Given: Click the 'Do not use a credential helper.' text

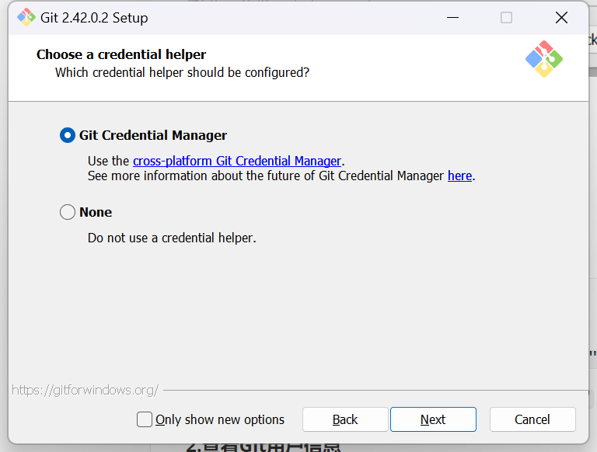Looking at the screenshot, I should [172, 238].
